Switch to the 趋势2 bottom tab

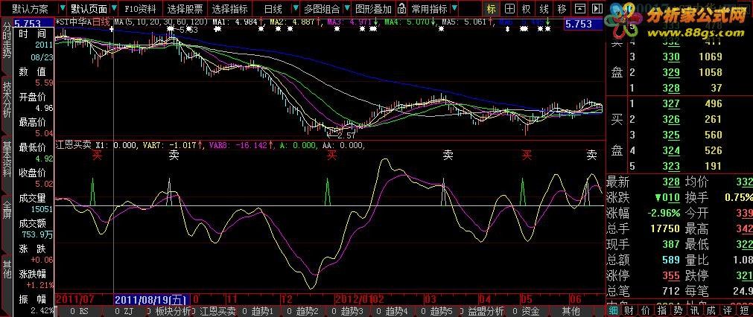point(303,311)
